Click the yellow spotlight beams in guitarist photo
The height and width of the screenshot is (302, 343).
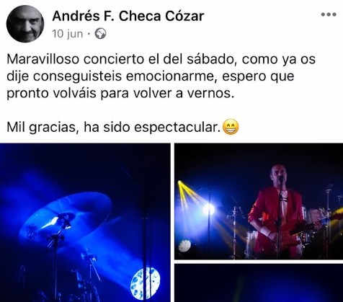pos(189,192)
